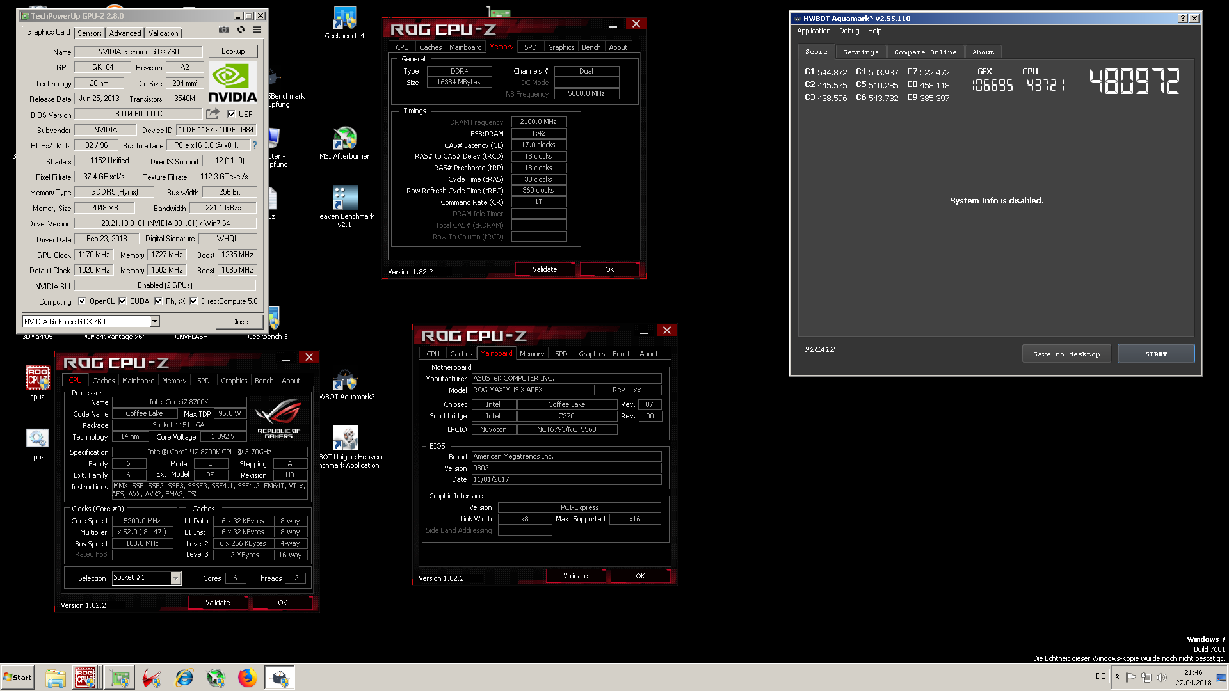This screenshot has width=1229, height=691.
Task: Open the HWBOT Aquamark3 desktop shortcut
Action: pyautogui.click(x=346, y=385)
